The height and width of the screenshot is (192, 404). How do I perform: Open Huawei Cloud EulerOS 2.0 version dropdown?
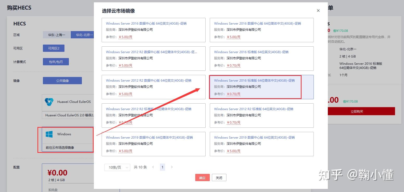coord(68,115)
